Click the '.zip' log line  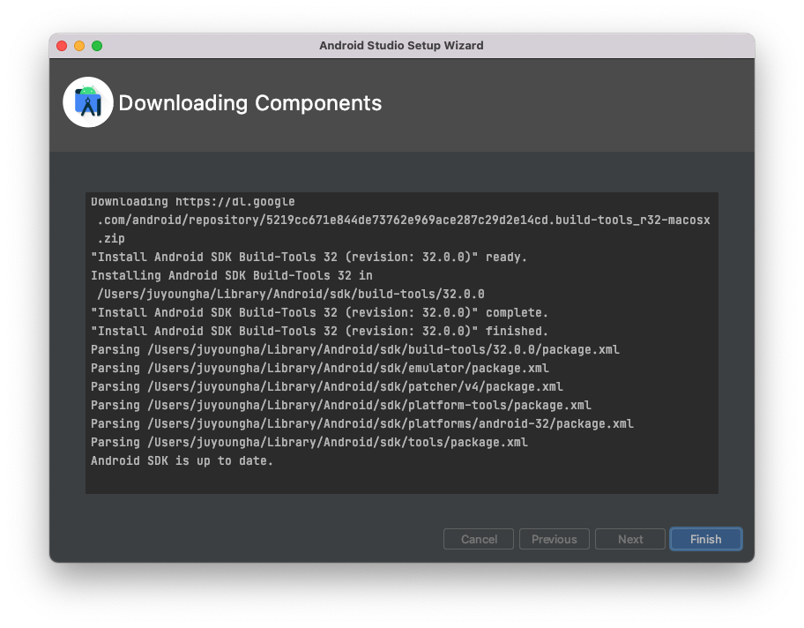(111, 238)
